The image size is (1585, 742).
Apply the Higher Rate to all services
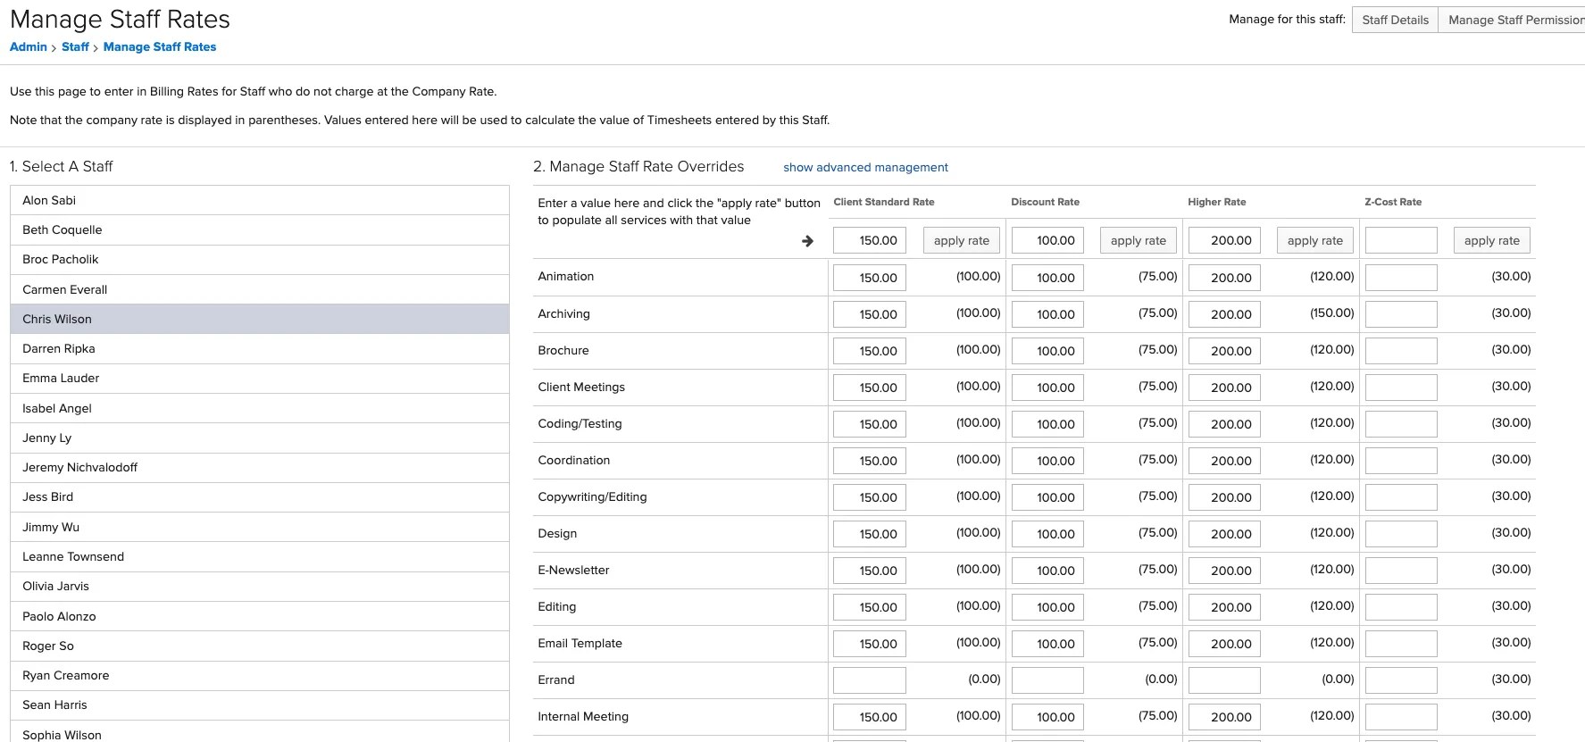pyautogui.click(x=1314, y=240)
